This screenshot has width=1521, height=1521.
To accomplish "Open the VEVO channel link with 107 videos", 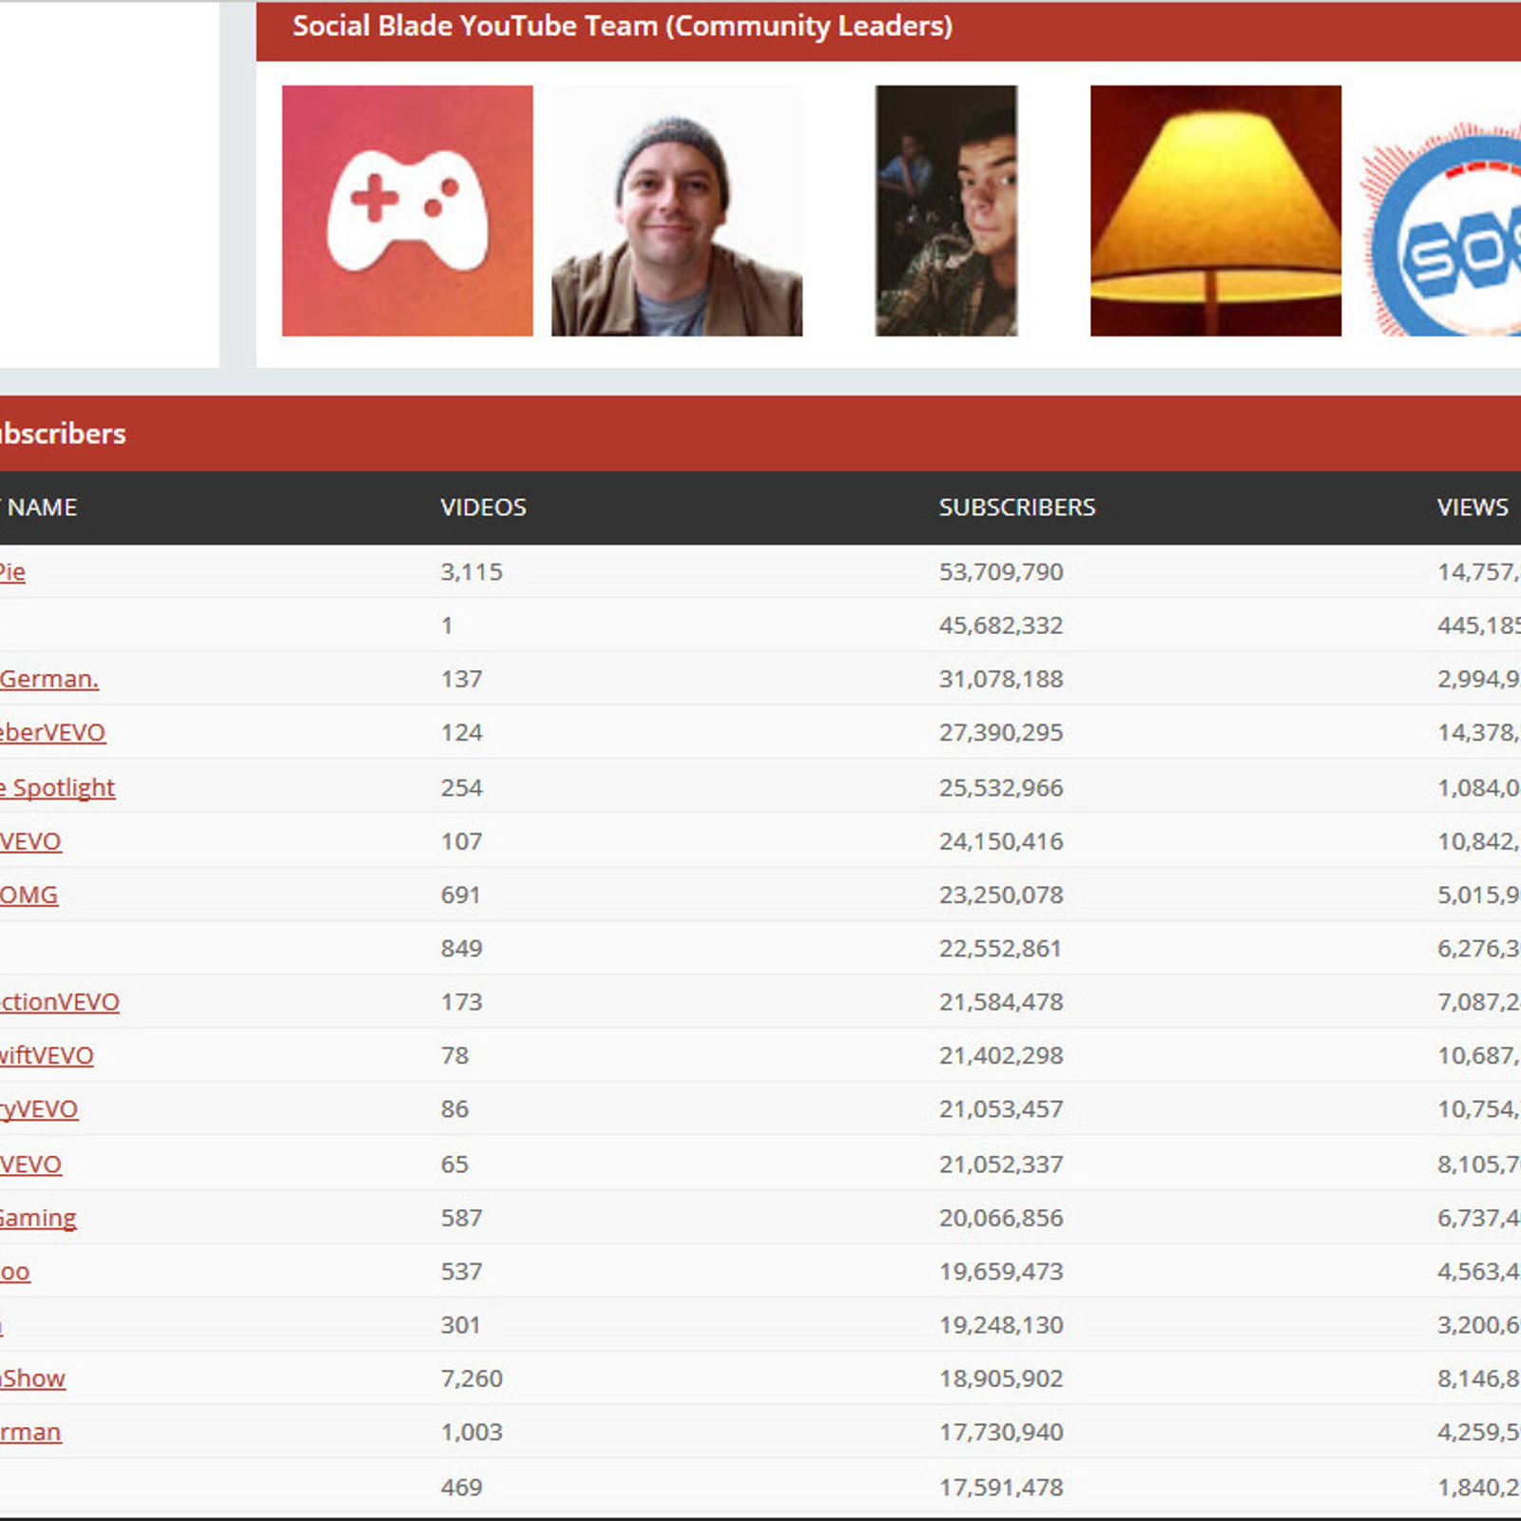I will click(x=30, y=840).
